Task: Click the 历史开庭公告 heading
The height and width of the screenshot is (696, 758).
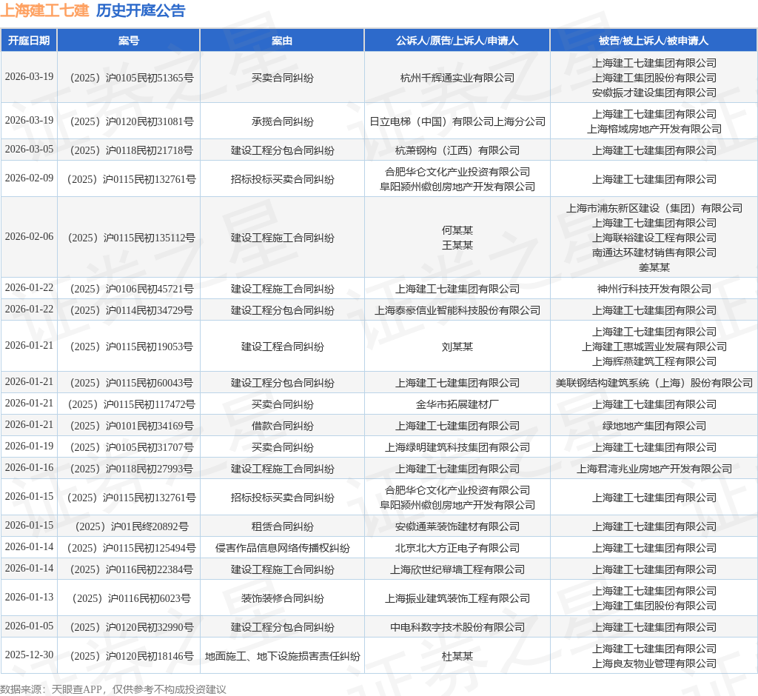Action: click(x=141, y=10)
